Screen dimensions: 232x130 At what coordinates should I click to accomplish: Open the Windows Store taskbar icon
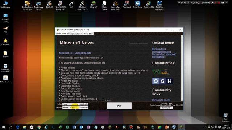tap(32, 127)
